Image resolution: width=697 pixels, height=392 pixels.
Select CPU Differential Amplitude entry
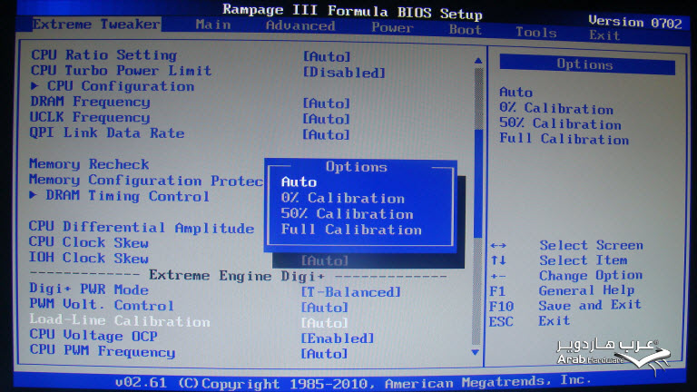pos(142,227)
